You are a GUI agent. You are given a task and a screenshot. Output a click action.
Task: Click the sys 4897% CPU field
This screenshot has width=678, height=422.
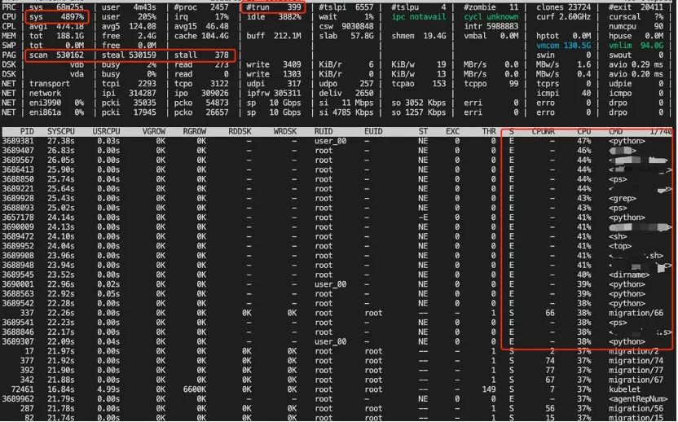point(57,17)
